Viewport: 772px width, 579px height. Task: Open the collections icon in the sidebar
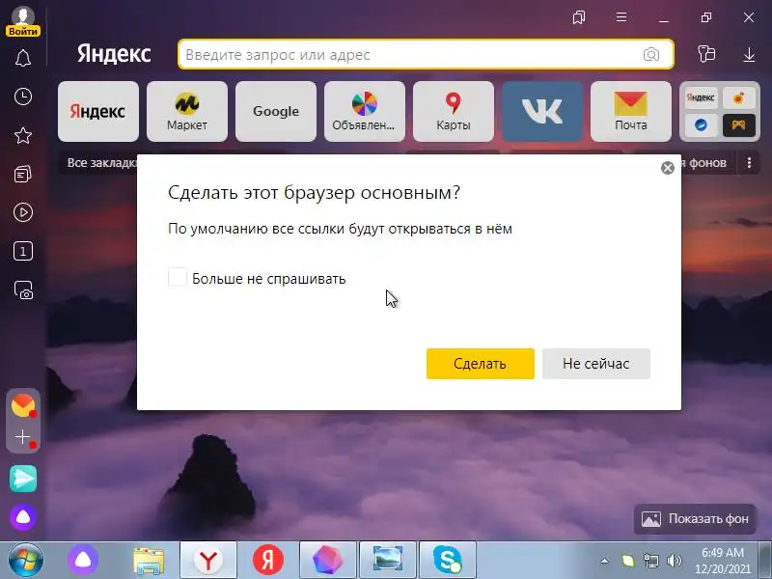coord(22,174)
